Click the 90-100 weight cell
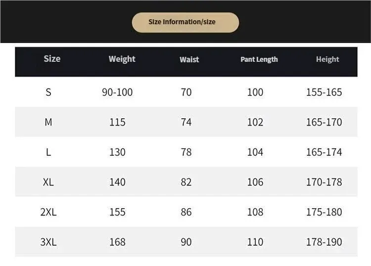 coord(117,92)
